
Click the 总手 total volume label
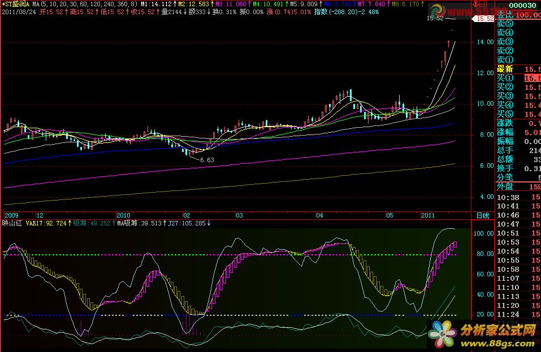pos(505,150)
